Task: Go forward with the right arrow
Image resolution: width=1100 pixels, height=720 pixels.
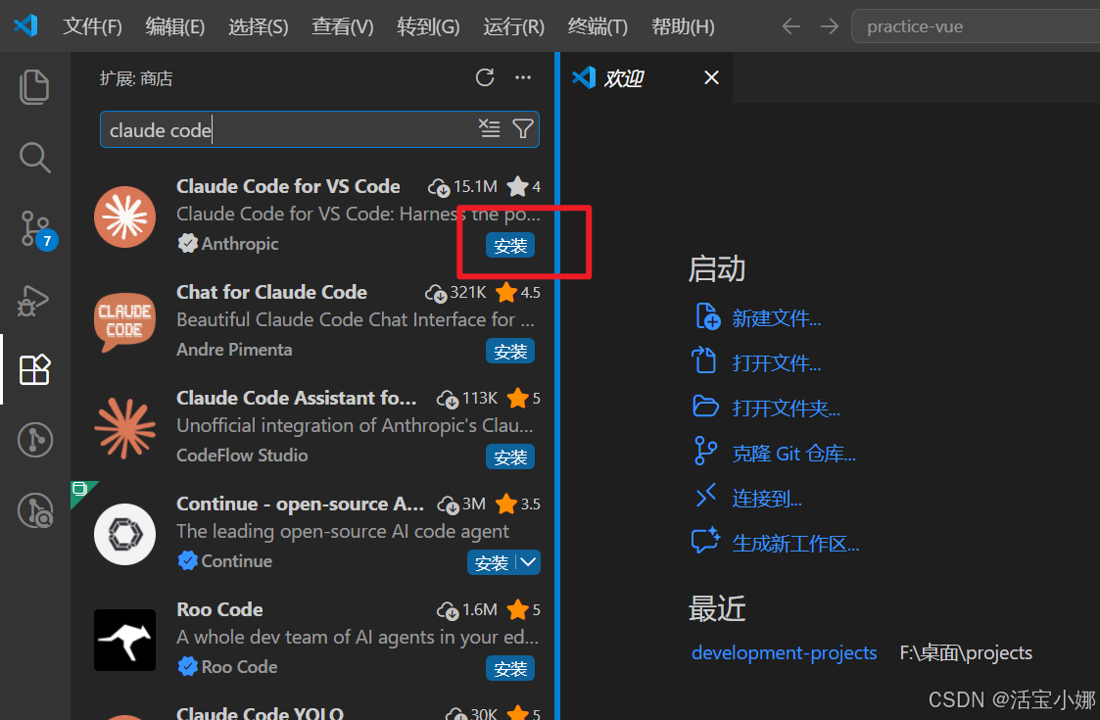Action: click(x=830, y=26)
